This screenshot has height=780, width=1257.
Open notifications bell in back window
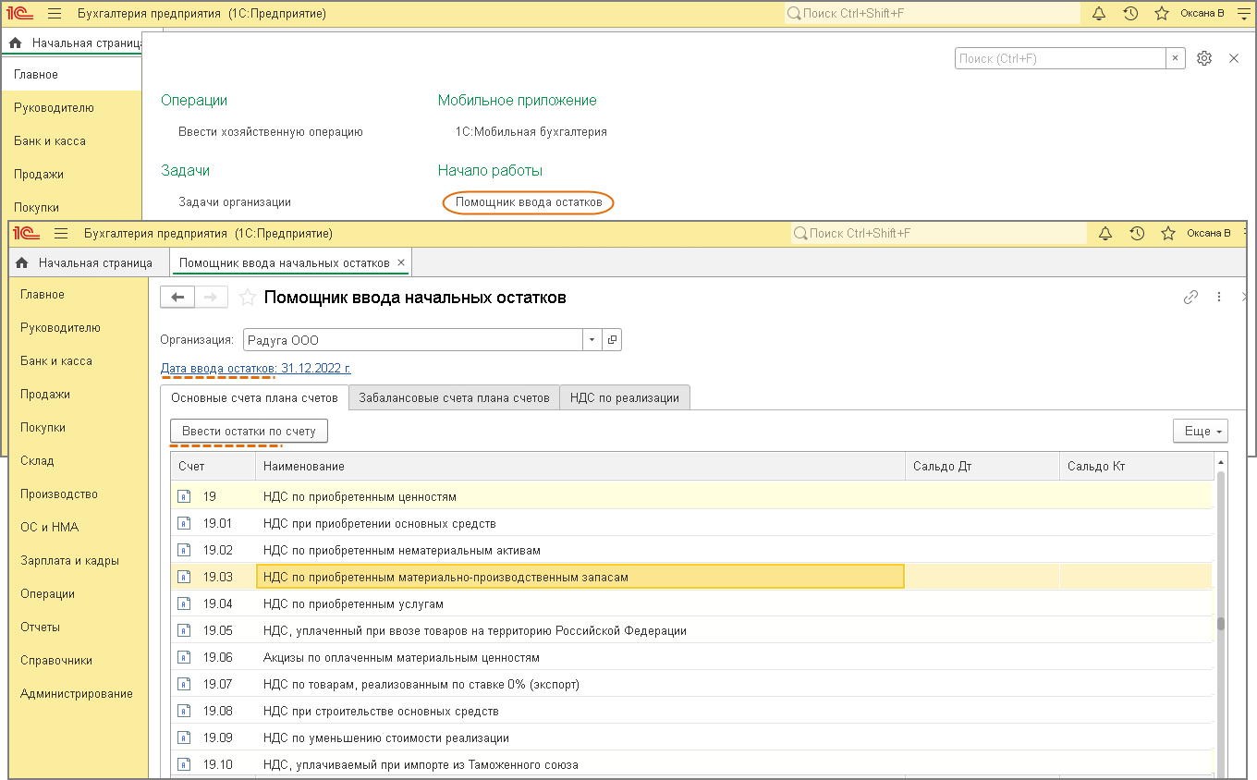1099,14
